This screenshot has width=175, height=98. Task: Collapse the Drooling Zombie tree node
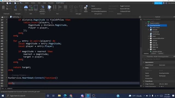pyautogui.click(x=146, y=25)
